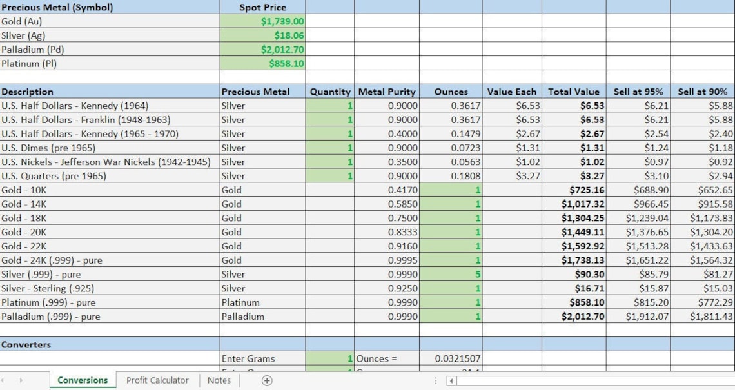Select quantity cell for U.S. Quarters (pre 1965)

tap(329, 176)
